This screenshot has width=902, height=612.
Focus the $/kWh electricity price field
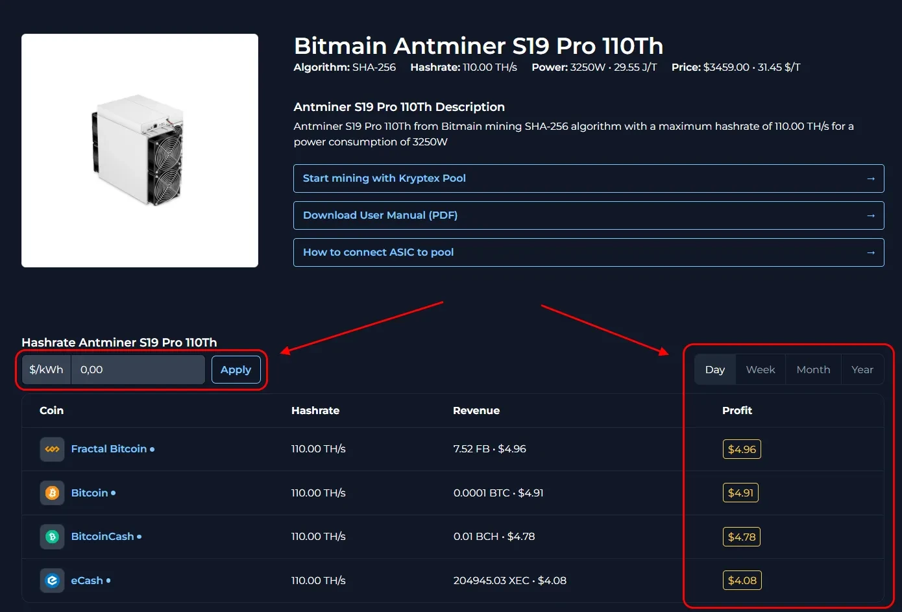click(x=138, y=369)
